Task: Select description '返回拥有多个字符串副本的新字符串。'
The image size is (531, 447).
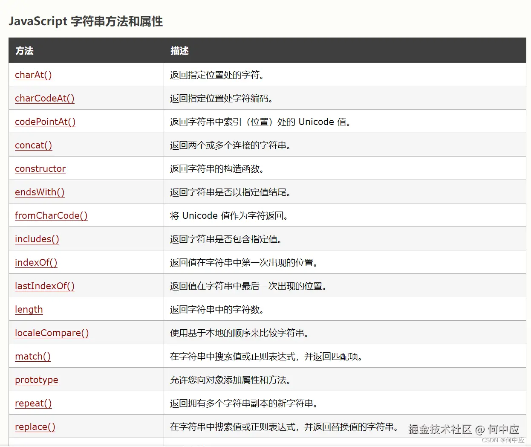Action: tap(244, 403)
